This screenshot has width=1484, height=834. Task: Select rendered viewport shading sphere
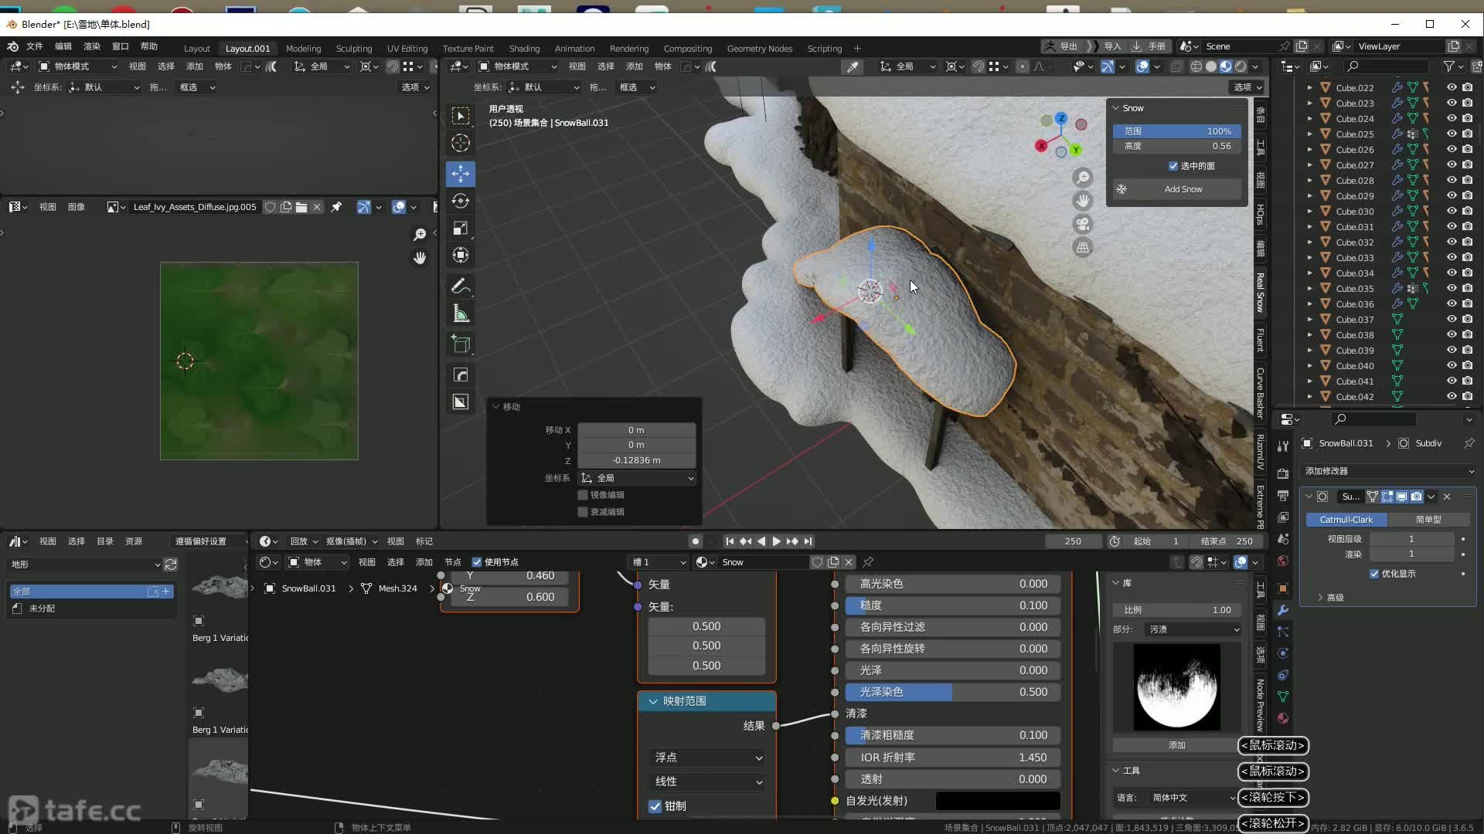[x=1241, y=66]
